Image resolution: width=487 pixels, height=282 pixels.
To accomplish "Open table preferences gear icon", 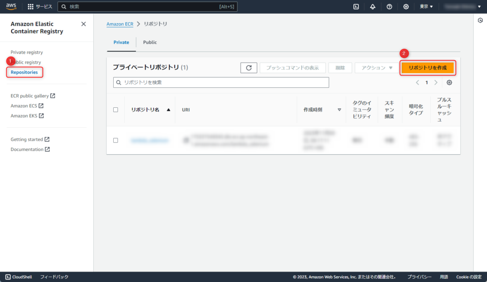I will [x=449, y=83].
